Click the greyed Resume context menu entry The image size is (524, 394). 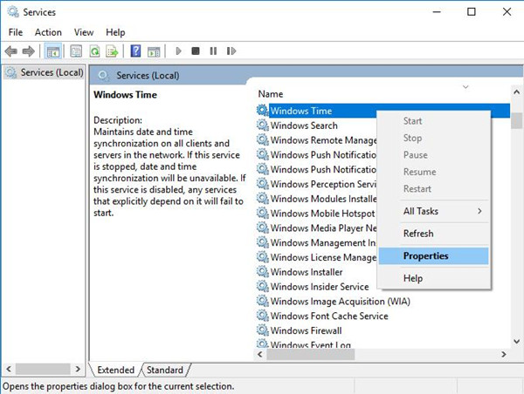(x=433, y=172)
